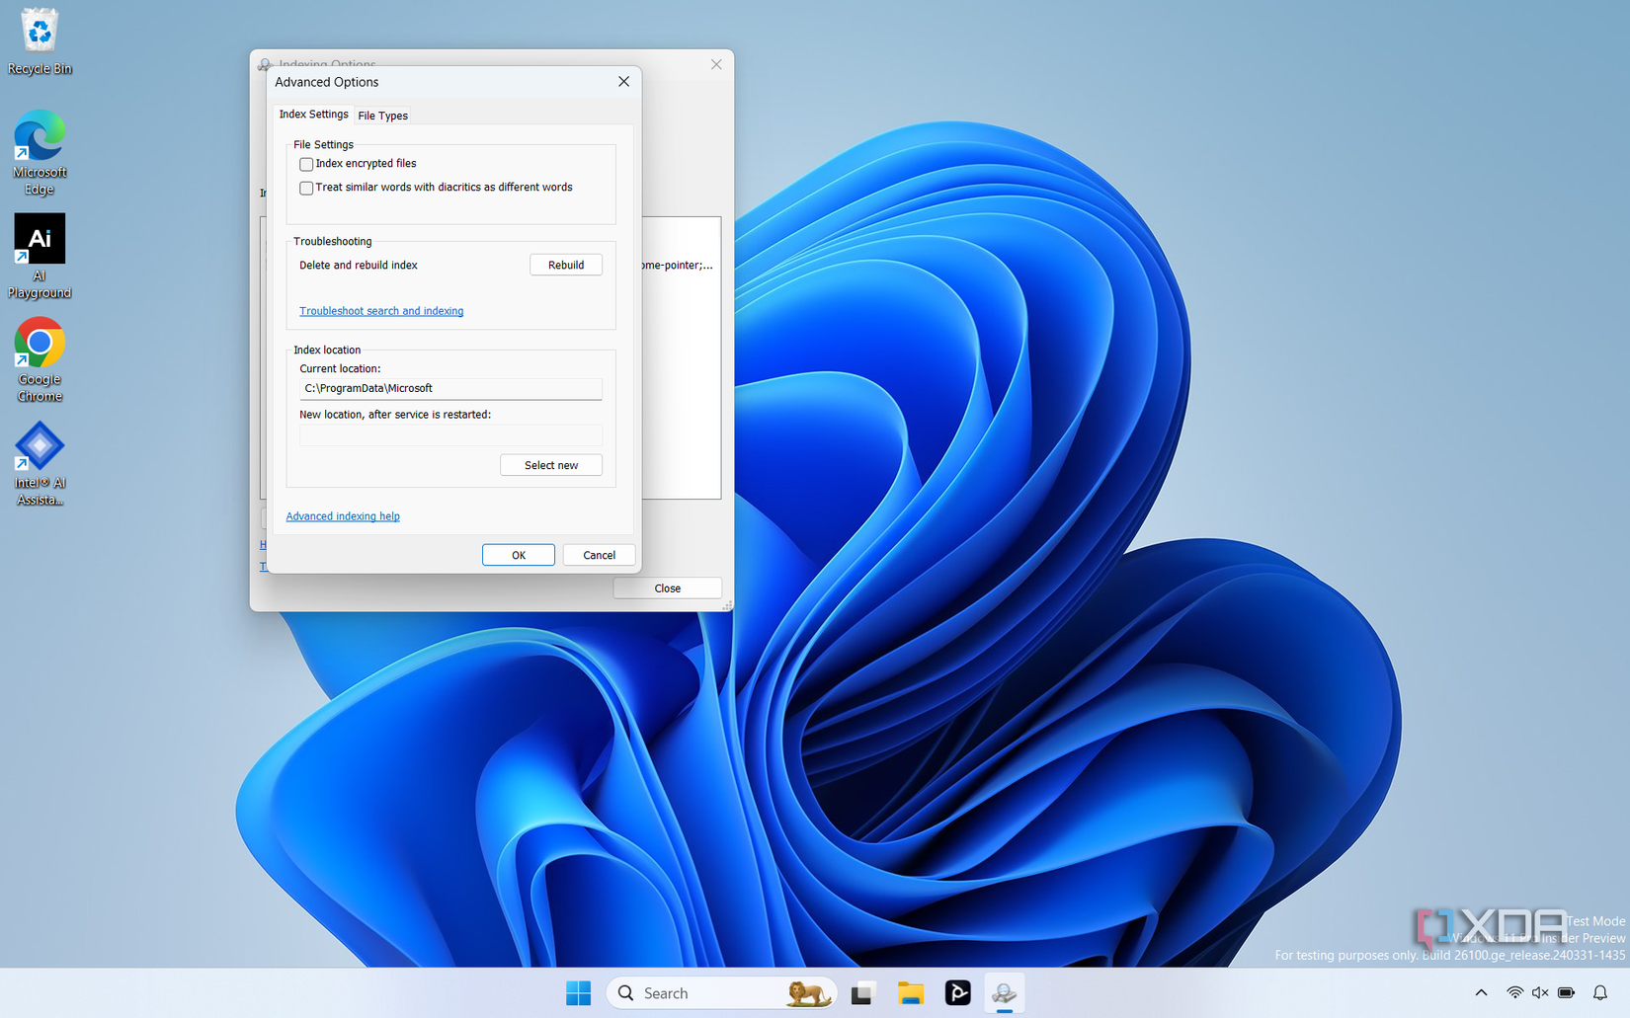Open the Windows Start menu
Viewport: 1630px width, 1018px height.
(578, 992)
